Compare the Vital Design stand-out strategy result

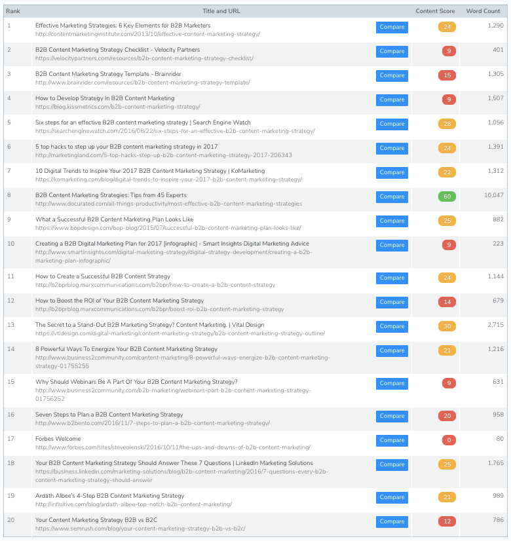click(392, 326)
